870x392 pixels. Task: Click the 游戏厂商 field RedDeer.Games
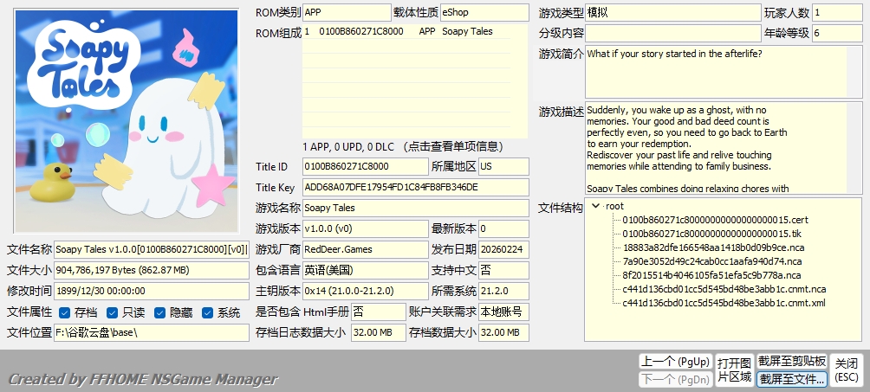tap(366, 249)
